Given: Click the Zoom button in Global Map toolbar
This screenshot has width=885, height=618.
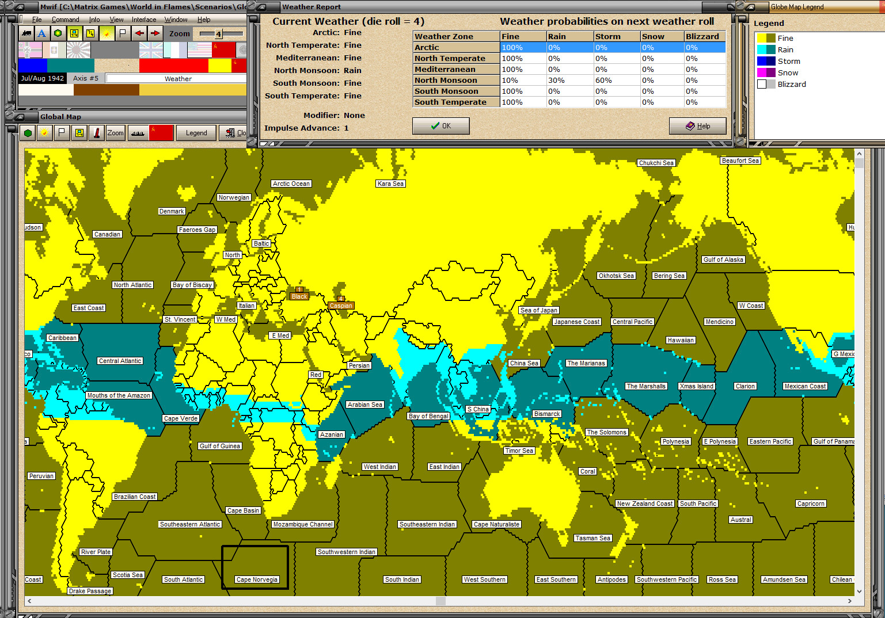Looking at the screenshot, I should point(115,133).
